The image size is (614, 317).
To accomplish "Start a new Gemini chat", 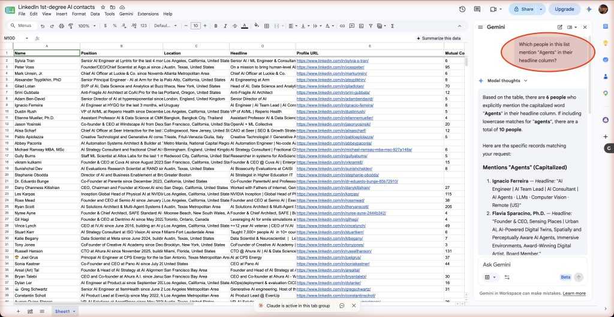I will [560, 27].
